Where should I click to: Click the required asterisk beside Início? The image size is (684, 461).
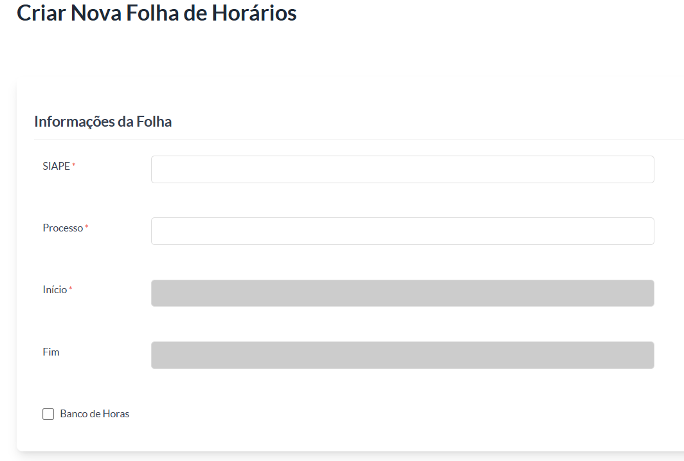pyautogui.click(x=70, y=288)
